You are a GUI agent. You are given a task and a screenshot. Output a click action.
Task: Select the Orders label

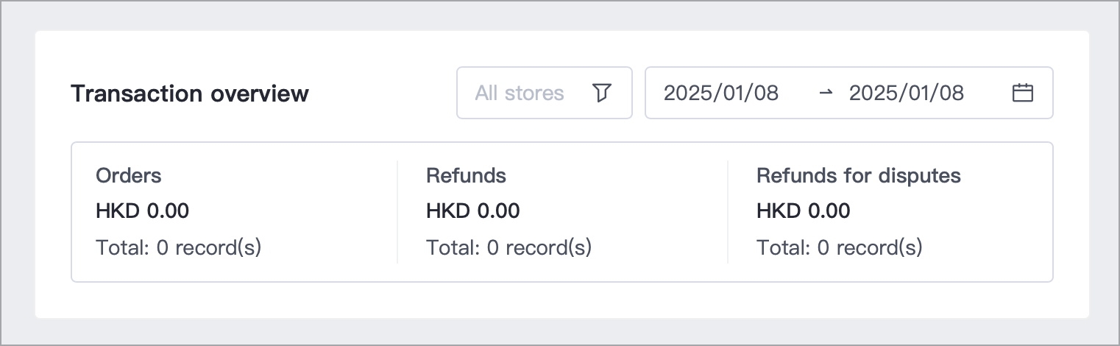coord(128,176)
